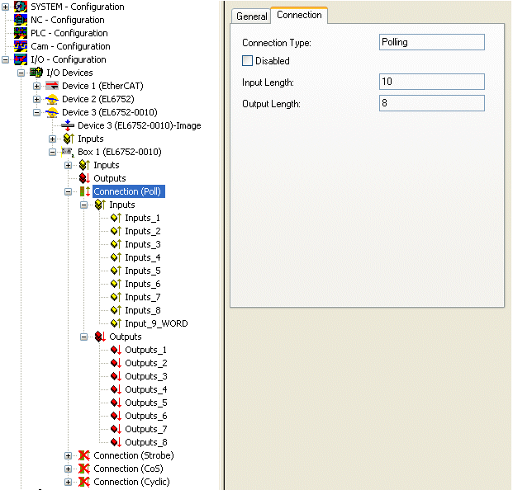Click the Device 1 (EtherCAT) icon
Viewport: 513px width, 490px height.
click(x=52, y=86)
